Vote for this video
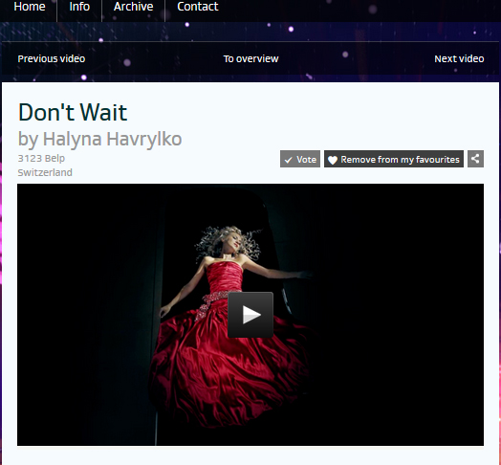The image size is (501, 465). (x=300, y=159)
